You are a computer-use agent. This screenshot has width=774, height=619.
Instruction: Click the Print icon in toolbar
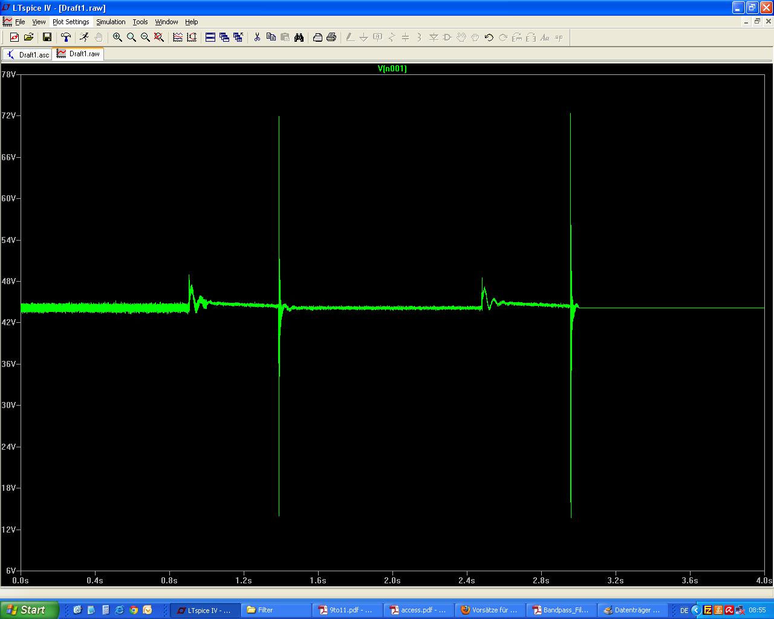tap(331, 37)
